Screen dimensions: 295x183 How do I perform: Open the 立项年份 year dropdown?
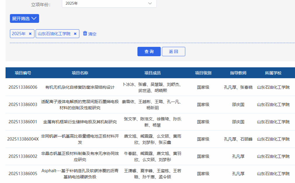[x=109, y=4]
